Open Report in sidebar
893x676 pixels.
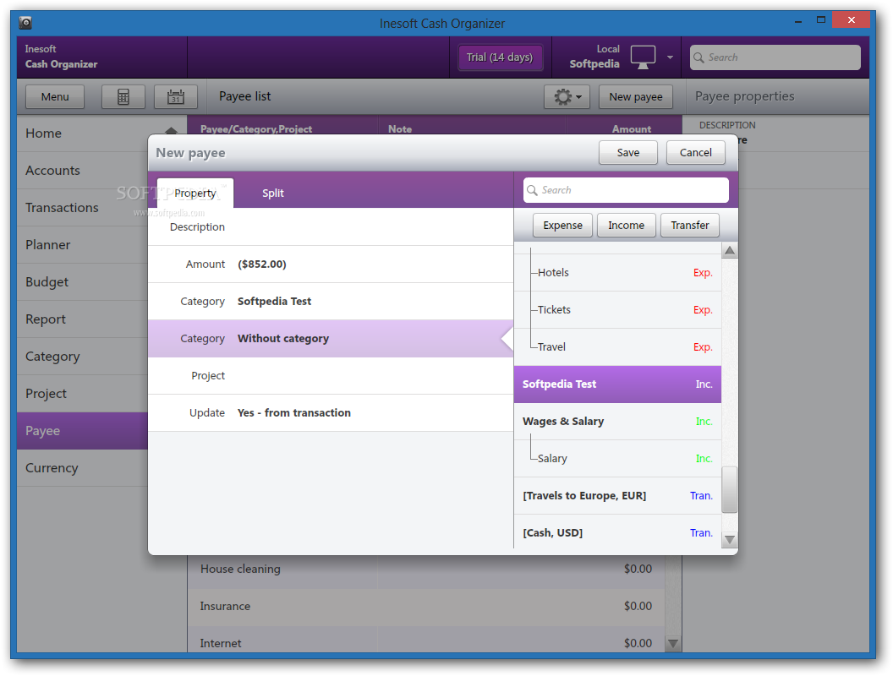point(82,319)
